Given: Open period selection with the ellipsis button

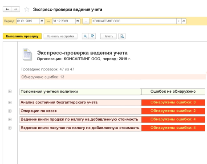Looking at the screenshot, I should [86, 21].
